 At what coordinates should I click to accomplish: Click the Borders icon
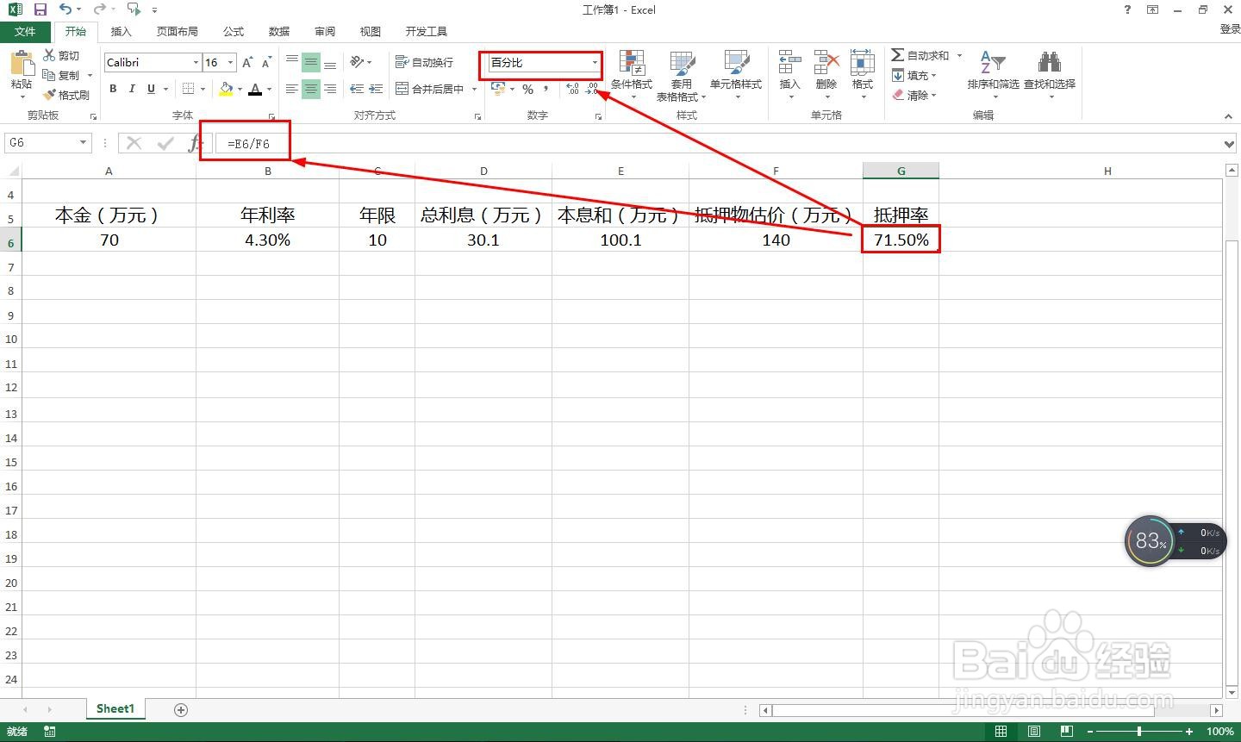pyautogui.click(x=188, y=89)
